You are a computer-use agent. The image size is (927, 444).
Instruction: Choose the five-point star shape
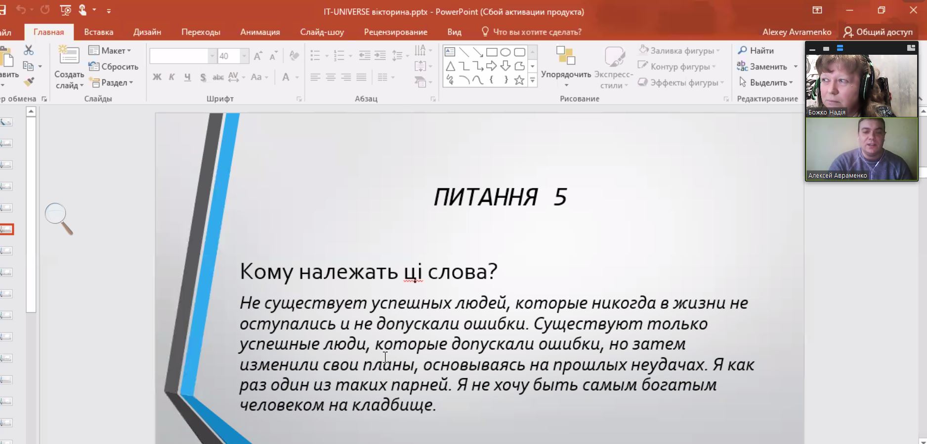click(519, 80)
